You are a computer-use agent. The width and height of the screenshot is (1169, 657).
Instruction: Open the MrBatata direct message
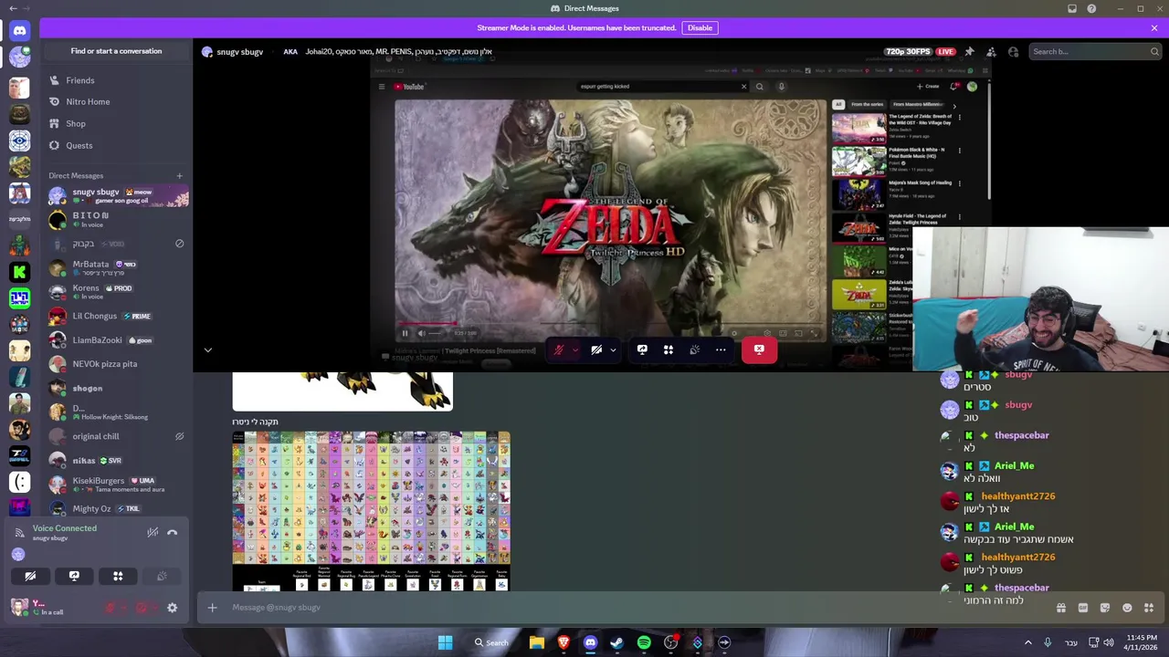pos(116,267)
